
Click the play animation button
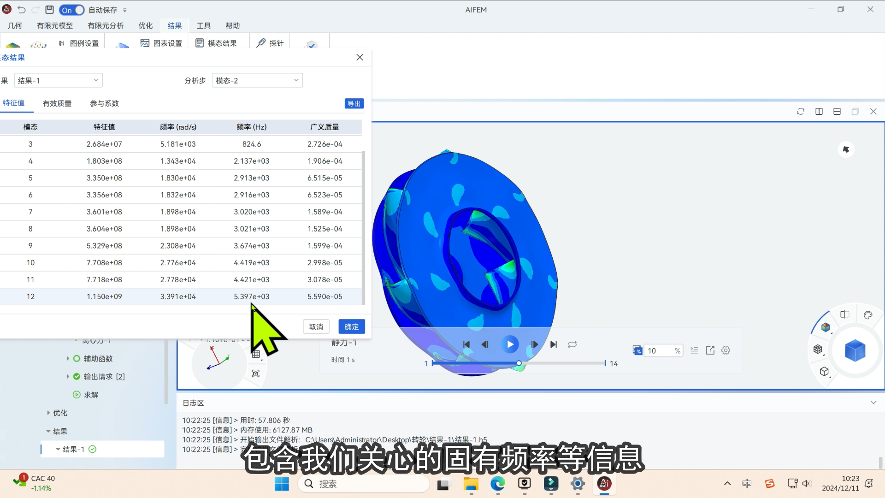coord(510,344)
